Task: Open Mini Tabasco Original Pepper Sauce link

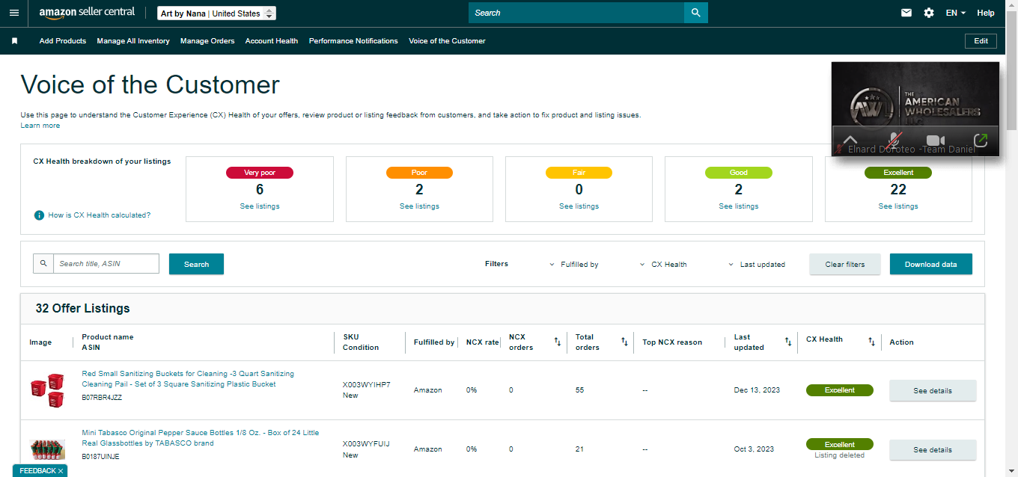Action: (x=200, y=438)
